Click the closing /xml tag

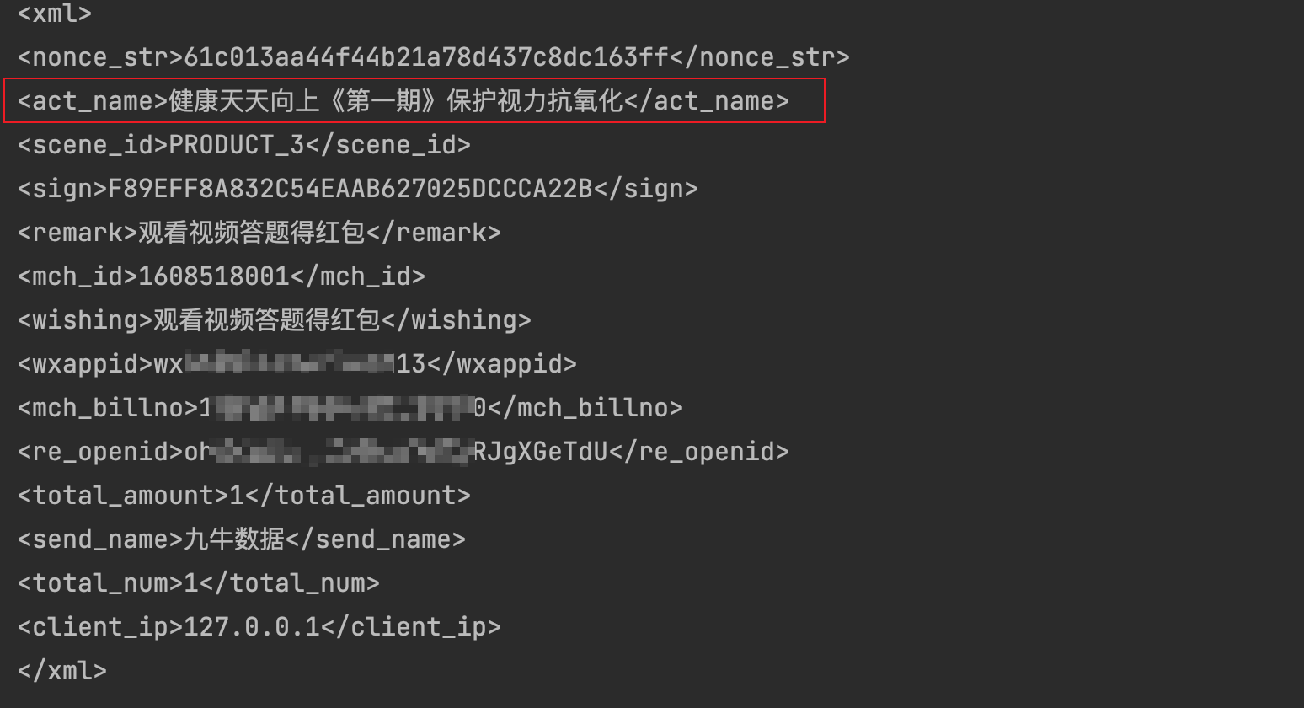62,670
